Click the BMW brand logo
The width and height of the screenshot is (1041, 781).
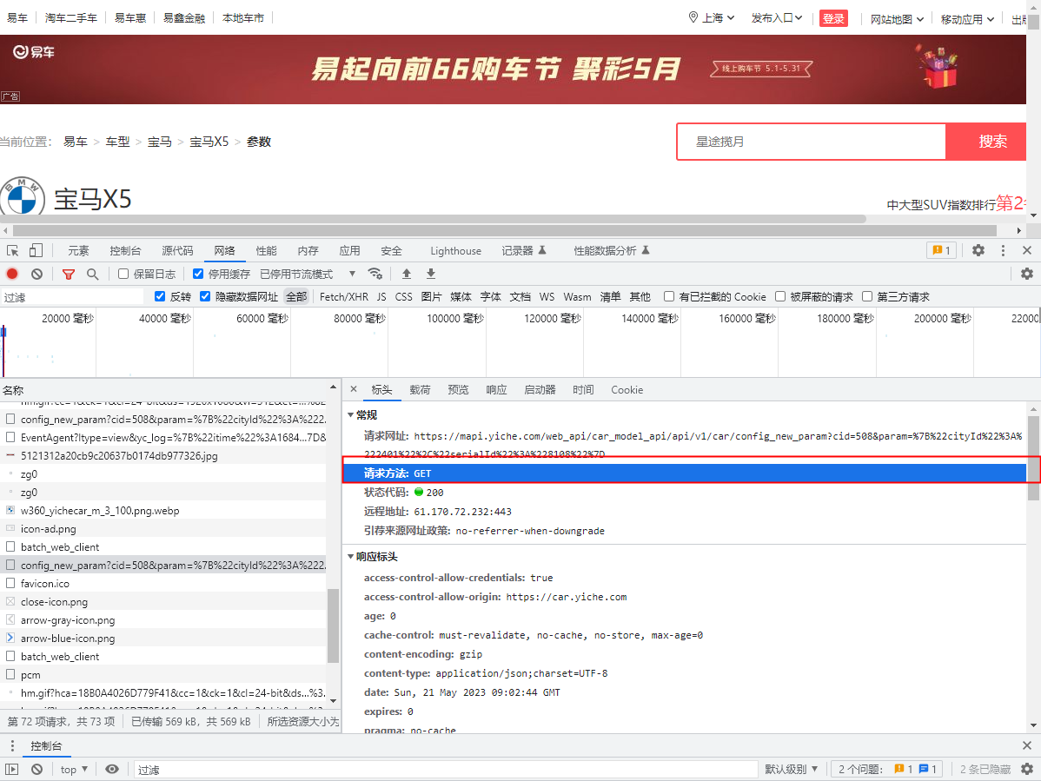click(22, 196)
